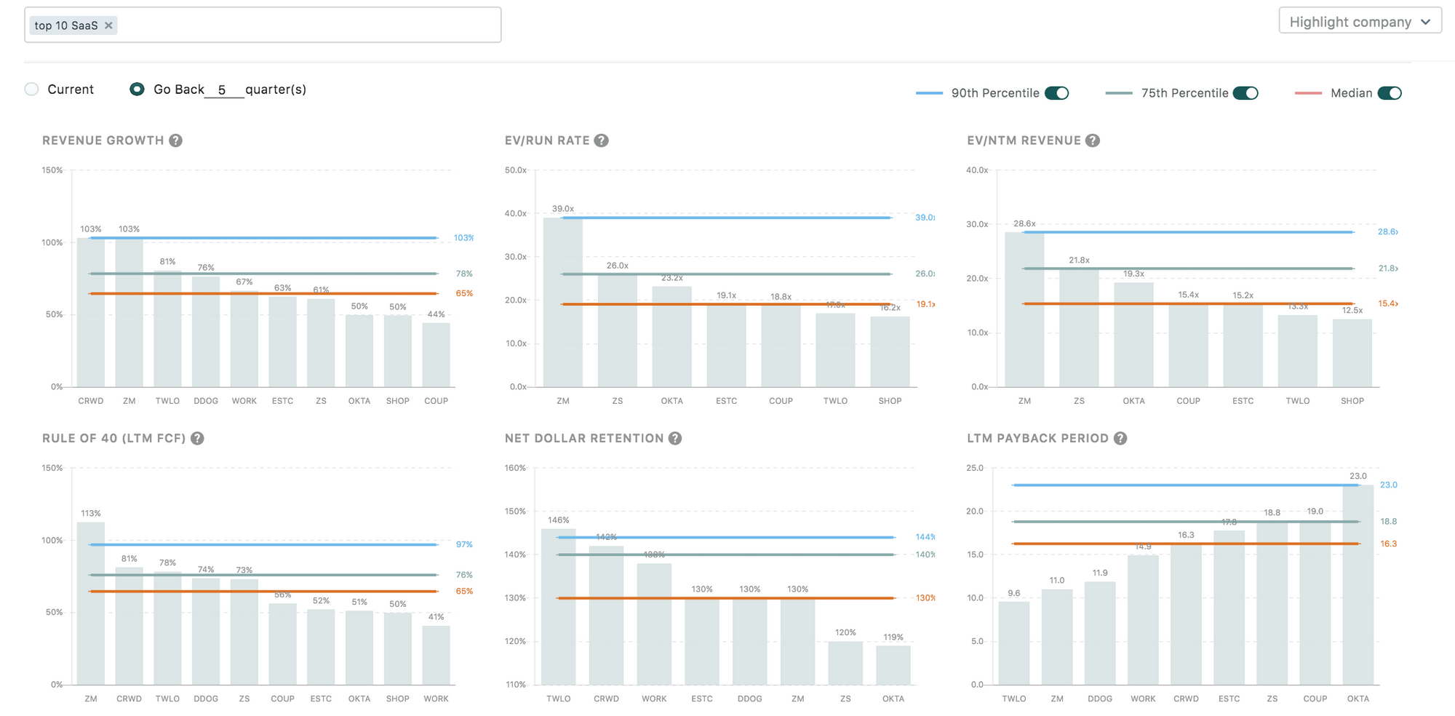Click the Median legend label
Screen dimensions: 1455x716
(x=1352, y=93)
